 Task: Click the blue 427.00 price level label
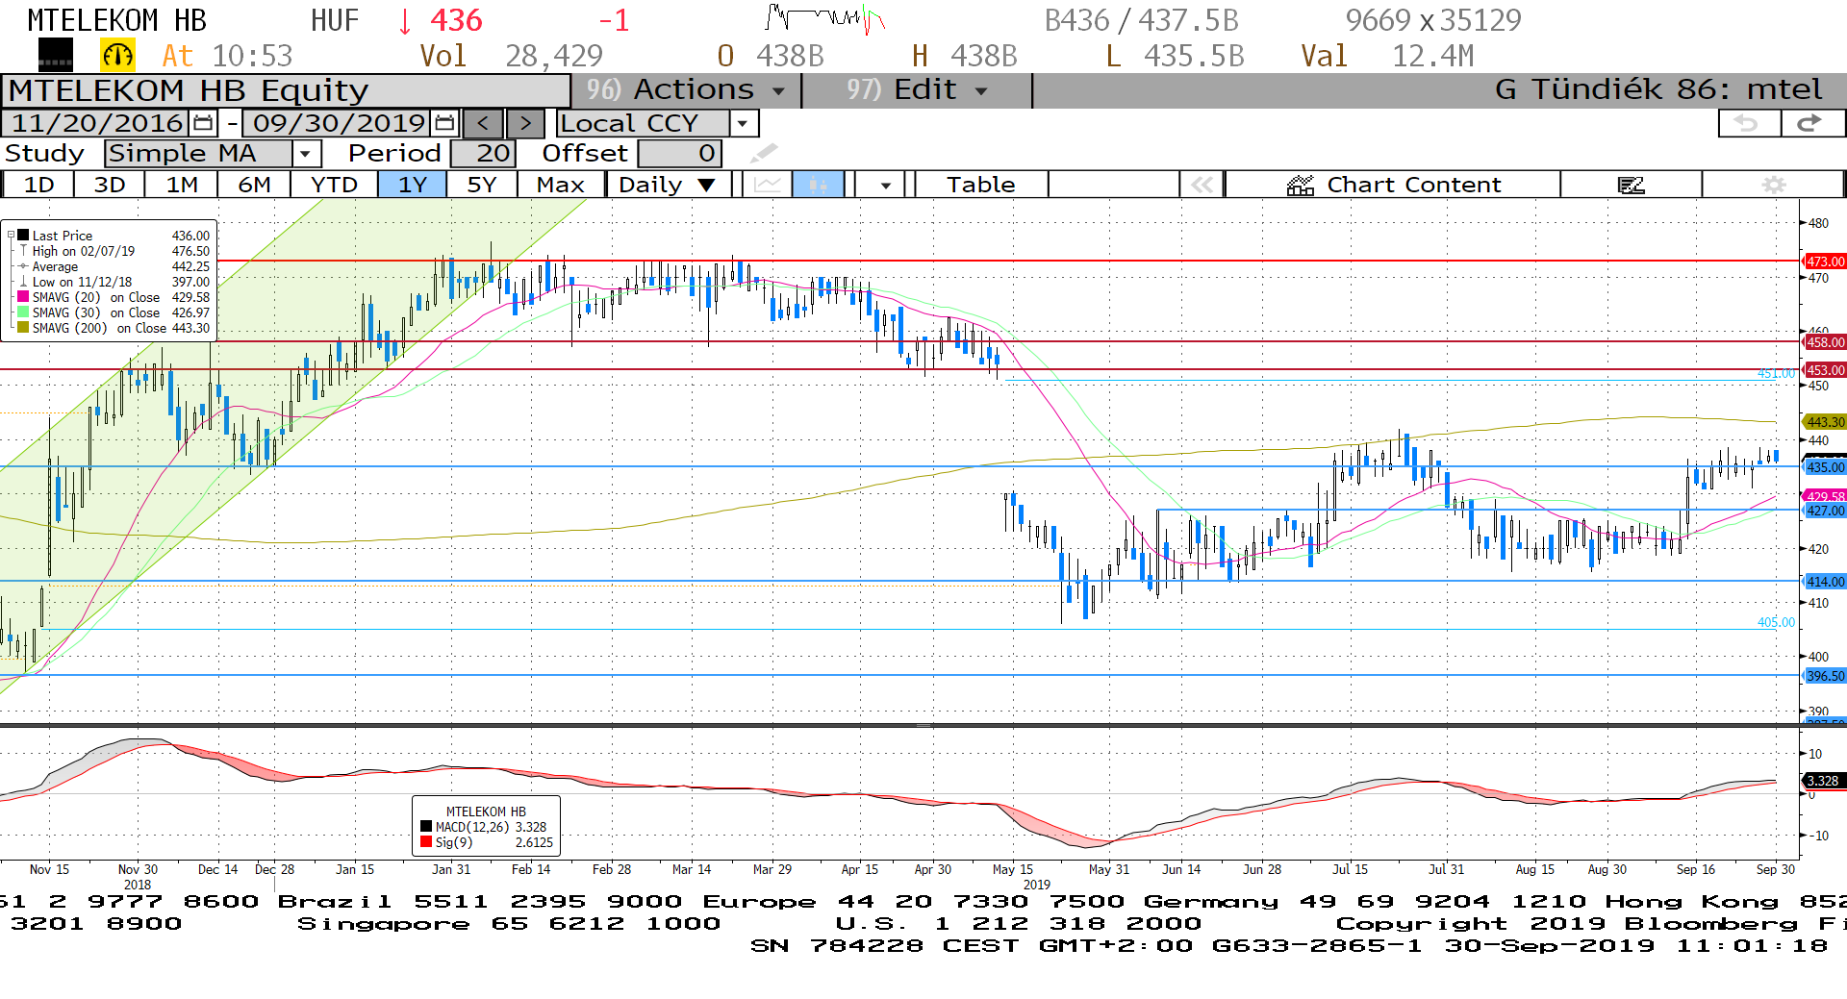pyautogui.click(x=1824, y=510)
